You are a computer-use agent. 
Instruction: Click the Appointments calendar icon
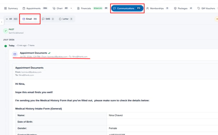24,8
